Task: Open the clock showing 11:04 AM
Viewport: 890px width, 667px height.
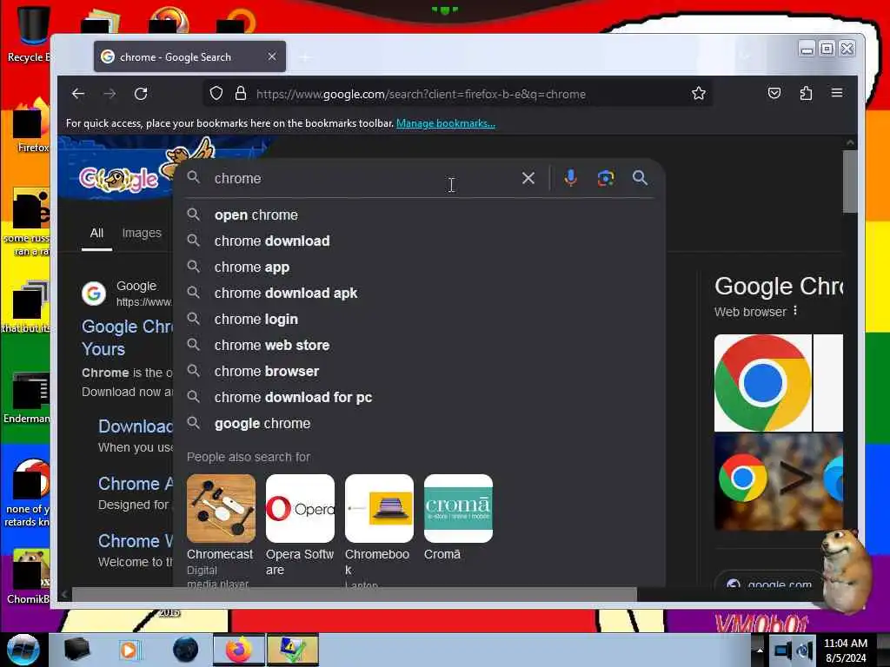Action: click(x=845, y=650)
